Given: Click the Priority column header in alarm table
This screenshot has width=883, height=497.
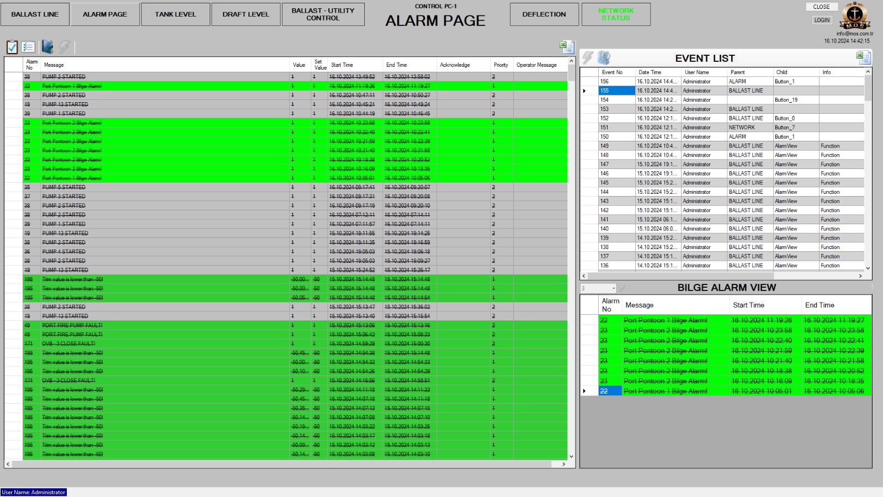Looking at the screenshot, I should coord(501,65).
